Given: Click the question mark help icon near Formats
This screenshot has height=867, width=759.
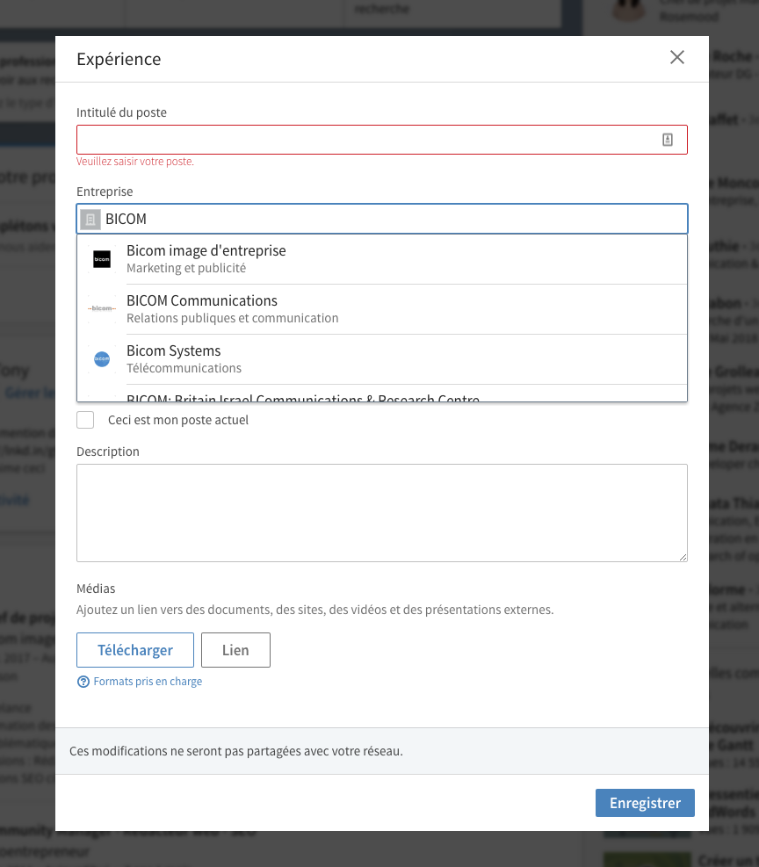Looking at the screenshot, I should coord(83,682).
